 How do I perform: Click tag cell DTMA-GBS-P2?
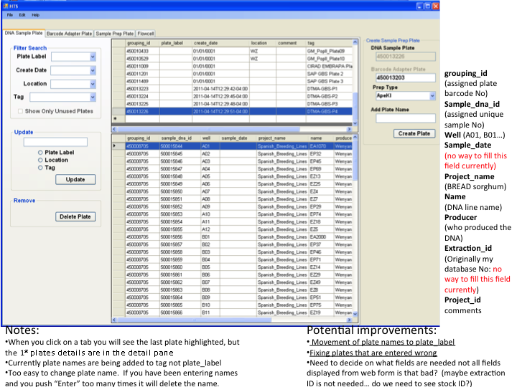point(329,97)
